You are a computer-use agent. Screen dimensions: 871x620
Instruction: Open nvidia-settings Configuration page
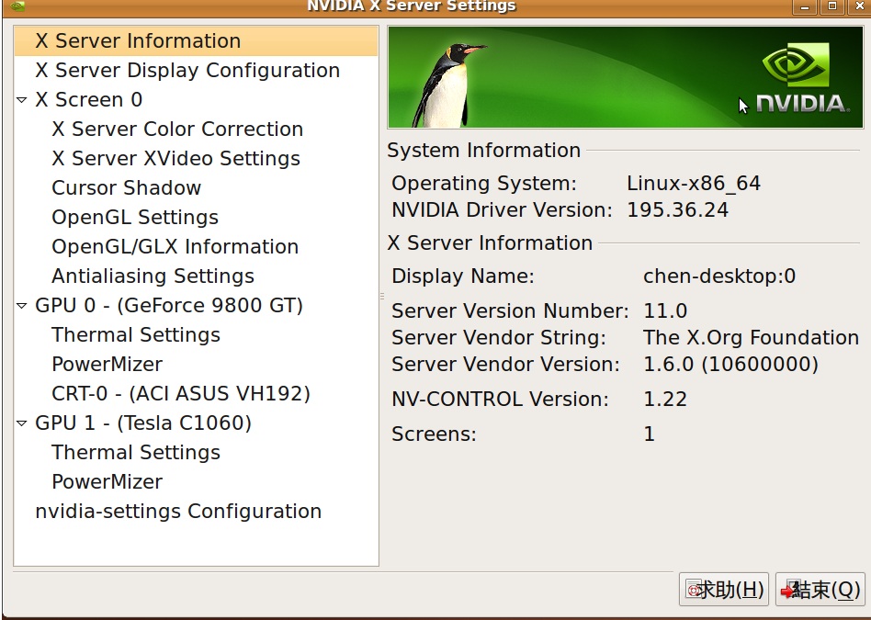point(178,512)
